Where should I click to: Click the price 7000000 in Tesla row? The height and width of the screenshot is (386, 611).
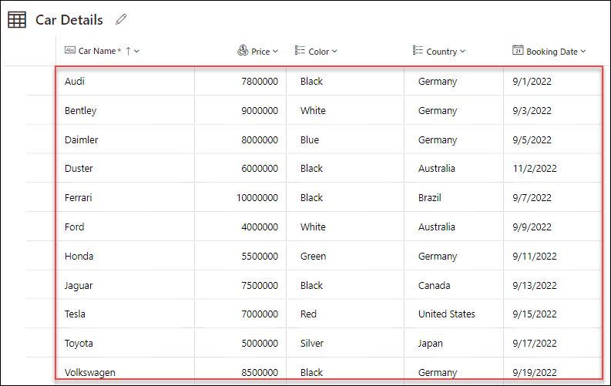pyautogui.click(x=260, y=314)
